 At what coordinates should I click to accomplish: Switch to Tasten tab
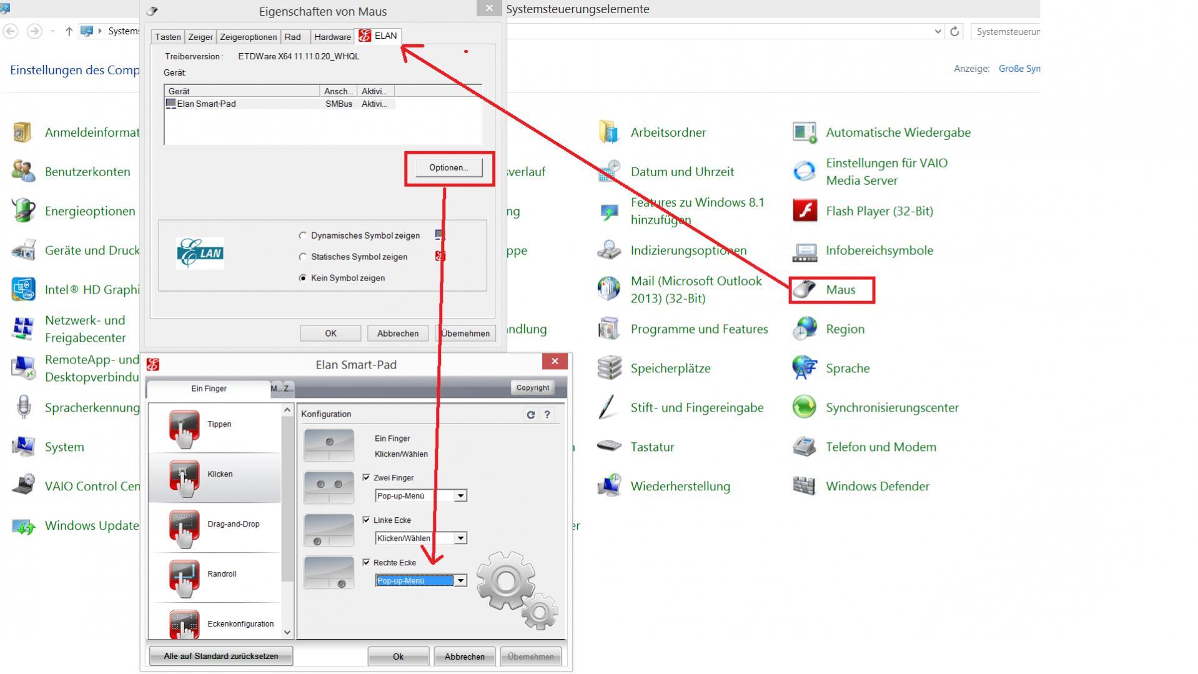(x=168, y=37)
